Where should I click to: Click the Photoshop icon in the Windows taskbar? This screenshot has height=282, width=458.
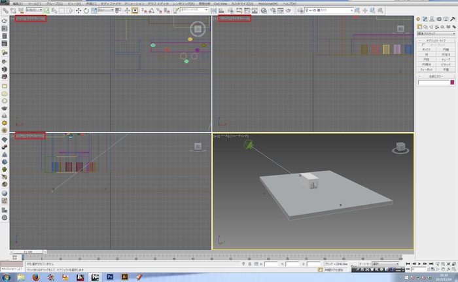110,277
